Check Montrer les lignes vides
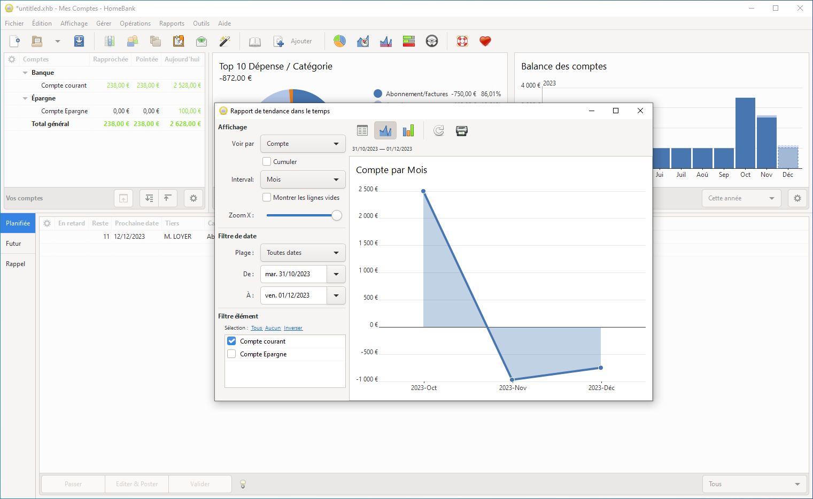Image resolution: width=813 pixels, height=499 pixels. (x=267, y=198)
